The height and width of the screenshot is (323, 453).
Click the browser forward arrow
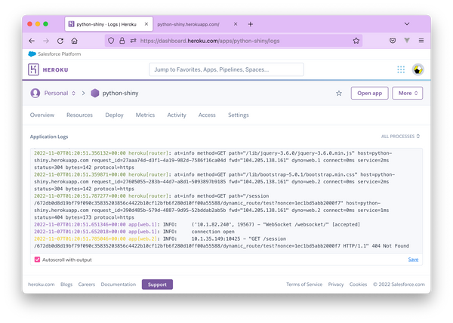46,41
